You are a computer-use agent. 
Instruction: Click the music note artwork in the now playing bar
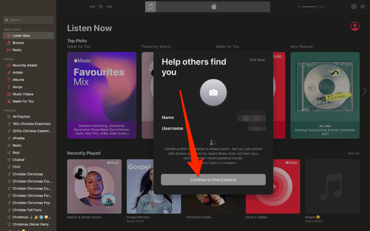150,6
